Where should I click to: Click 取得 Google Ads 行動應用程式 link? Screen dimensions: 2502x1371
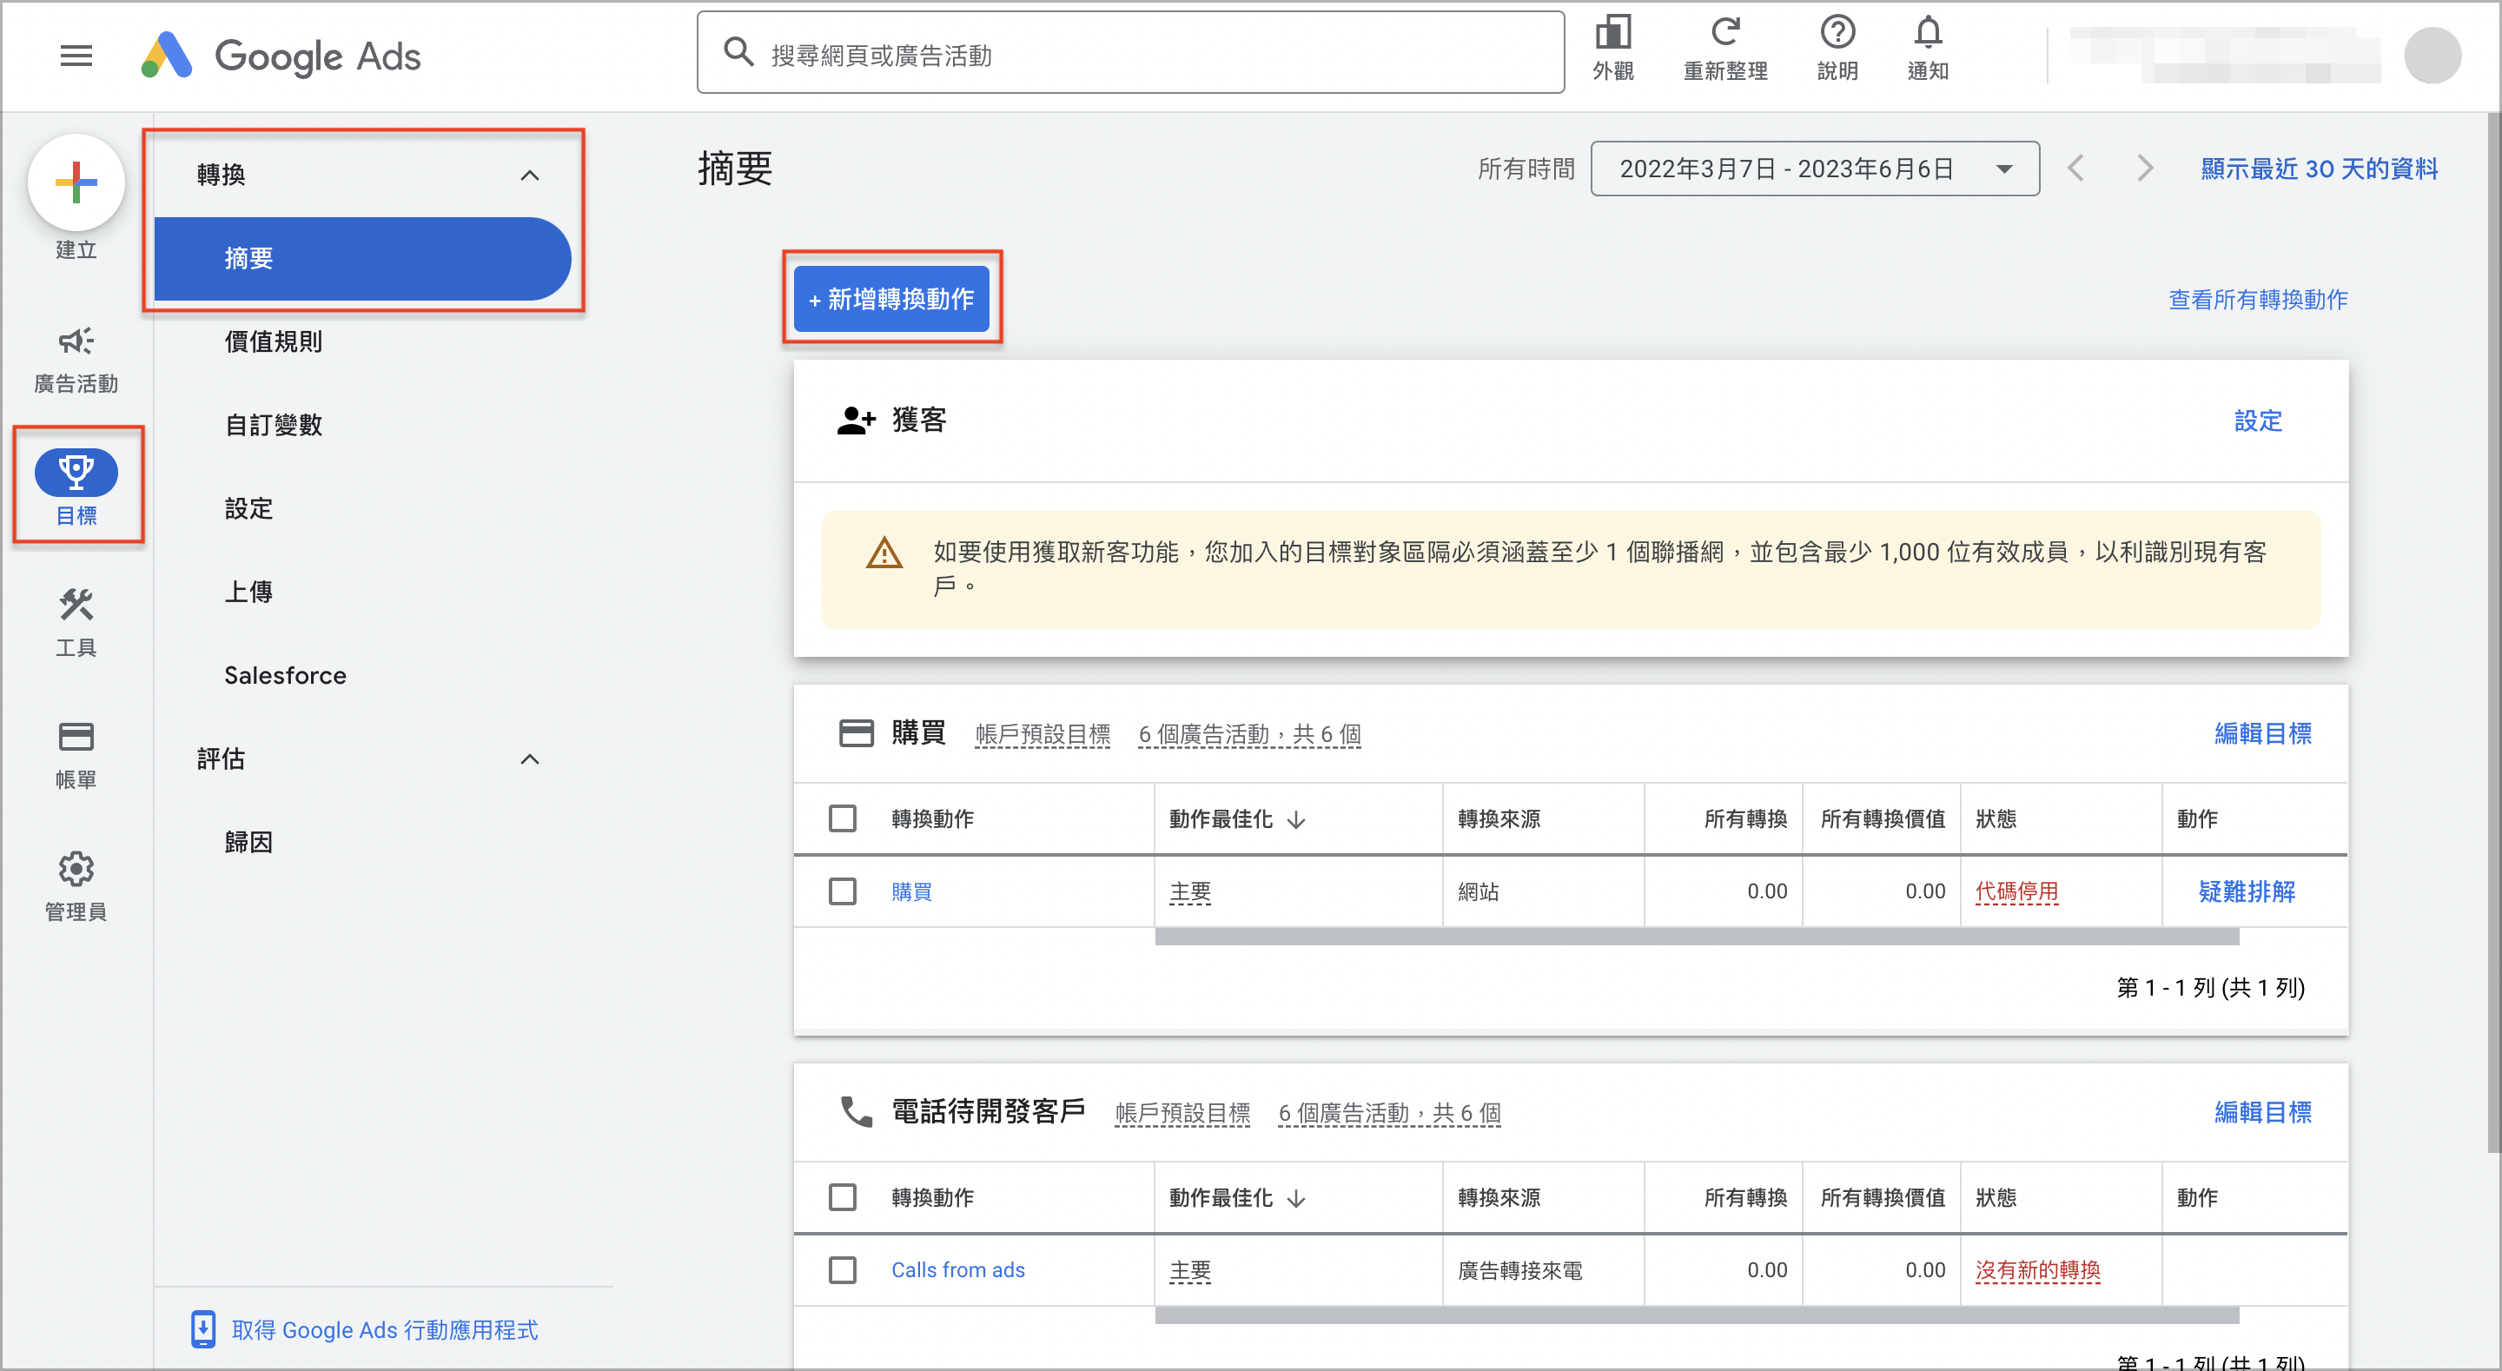[x=384, y=1329]
